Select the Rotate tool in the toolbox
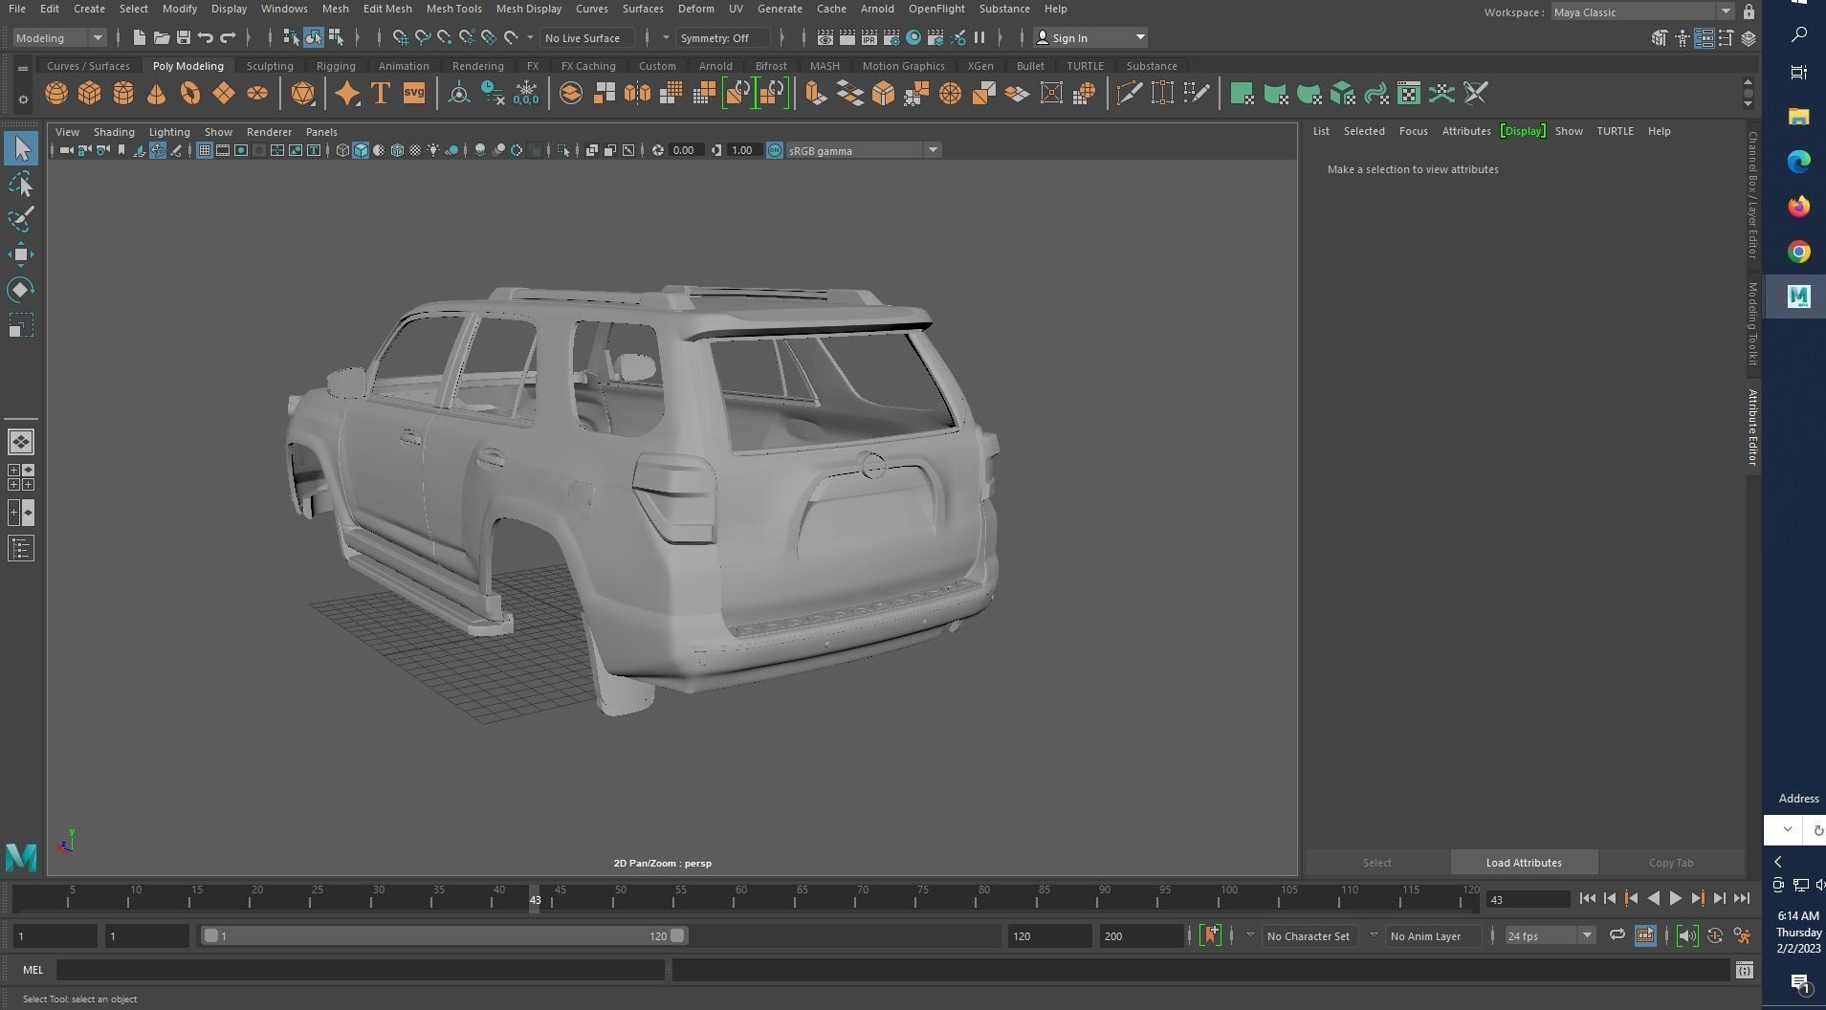Screen dimensions: 1826x1010 click(x=21, y=290)
